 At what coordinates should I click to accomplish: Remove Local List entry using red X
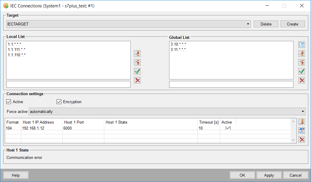click(137, 80)
